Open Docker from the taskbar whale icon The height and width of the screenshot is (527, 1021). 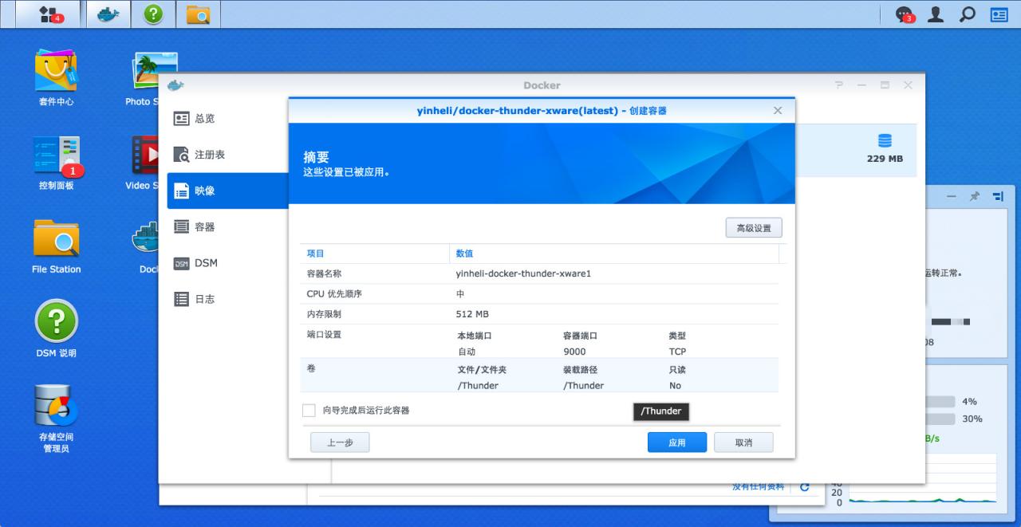[108, 14]
